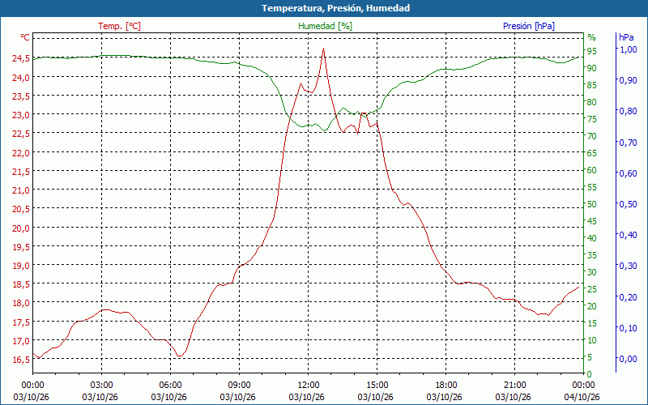The image size is (648, 405).
Task: Click the blue '0,70' pressure axis value
Action: [x=629, y=143]
